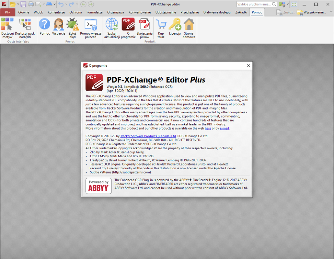This screenshot has width=334, height=259.
Task: Click the email envelope icon
Action: click(38, 4)
